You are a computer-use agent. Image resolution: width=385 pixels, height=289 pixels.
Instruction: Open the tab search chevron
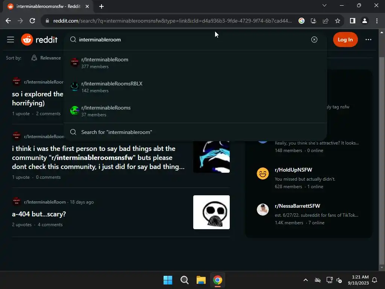[x=324, y=5]
